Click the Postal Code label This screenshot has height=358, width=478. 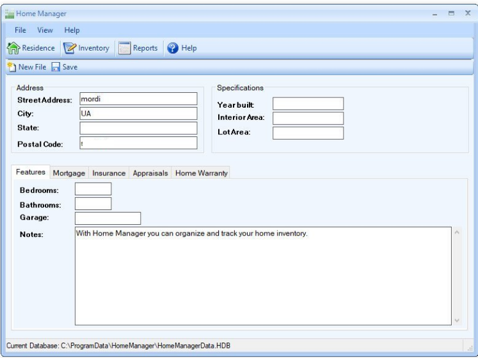pos(40,144)
